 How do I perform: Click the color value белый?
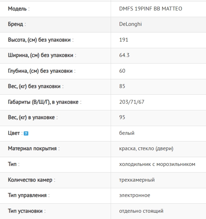(x=127, y=133)
